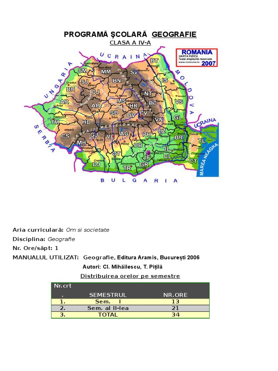Click 'Editura Aramis, București 2006' text
Viewport: 278px width, 371px height.
click(x=159, y=258)
